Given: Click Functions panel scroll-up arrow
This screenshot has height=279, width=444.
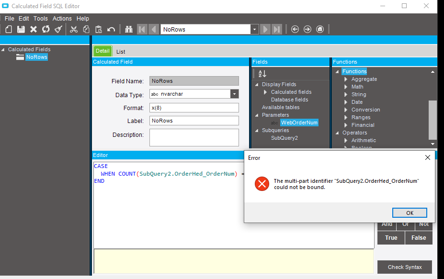Looking at the screenshot, I should click(x=433, y=72).
